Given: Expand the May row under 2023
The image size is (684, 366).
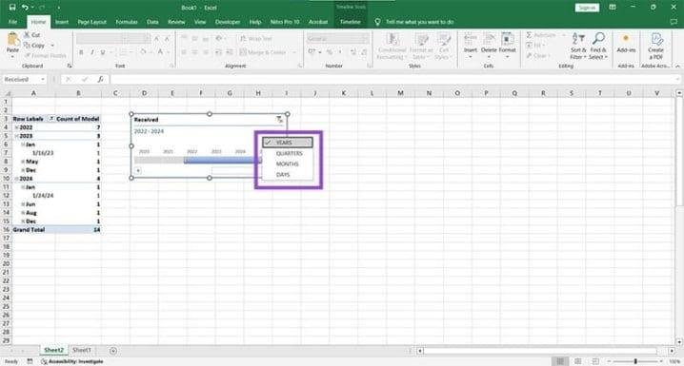Looking at the screenshot, I should coord(23,162).
